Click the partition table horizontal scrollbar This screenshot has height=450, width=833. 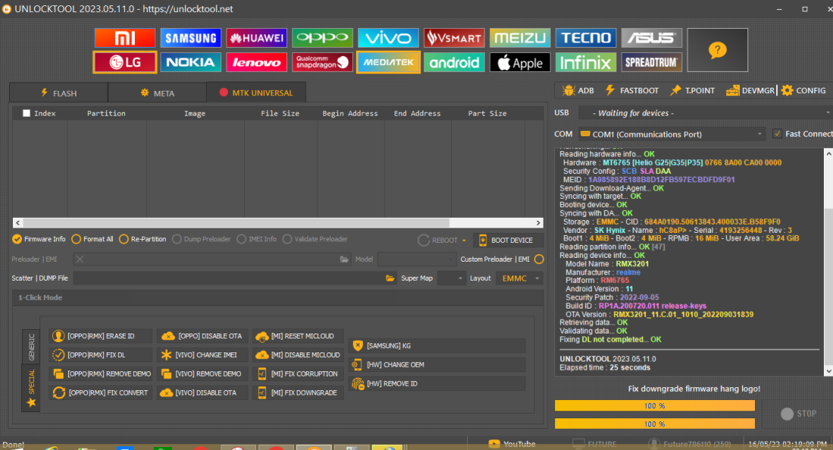tap(278, 223)
